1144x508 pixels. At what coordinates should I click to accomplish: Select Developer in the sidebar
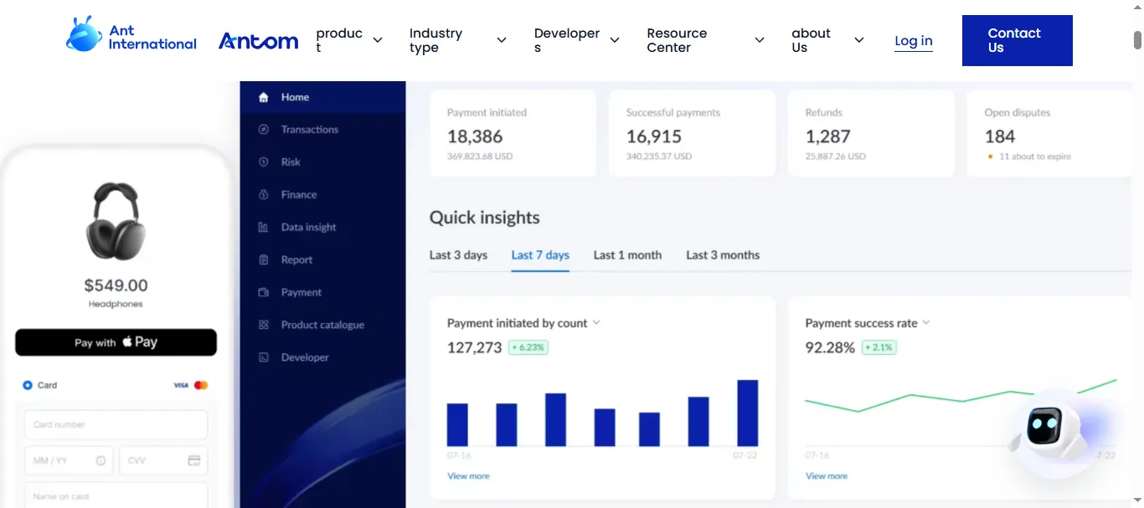pyautogui.click(x=323, y=357)
